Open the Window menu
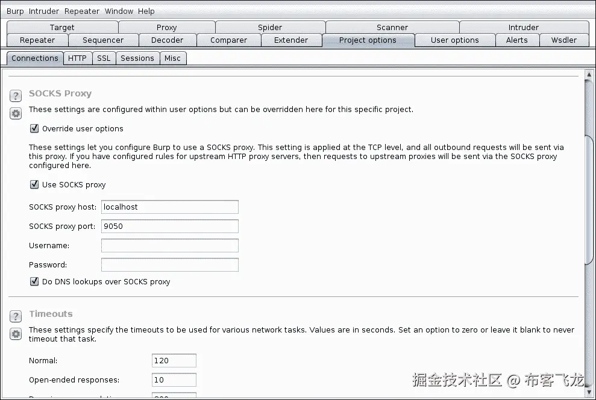Screen dimensions: 596x400 119,11
